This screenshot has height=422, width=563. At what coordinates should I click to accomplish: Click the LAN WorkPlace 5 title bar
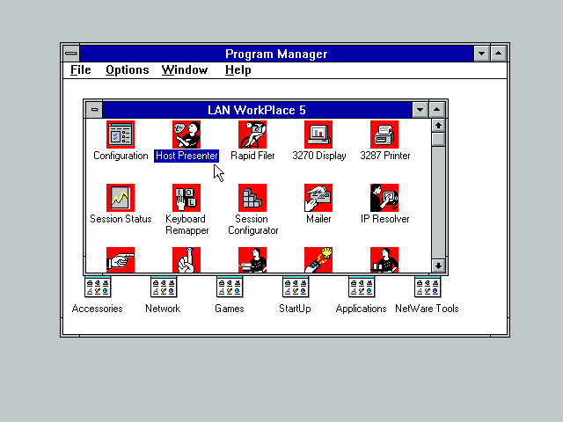pyautogui.click(x=257, y=110)
